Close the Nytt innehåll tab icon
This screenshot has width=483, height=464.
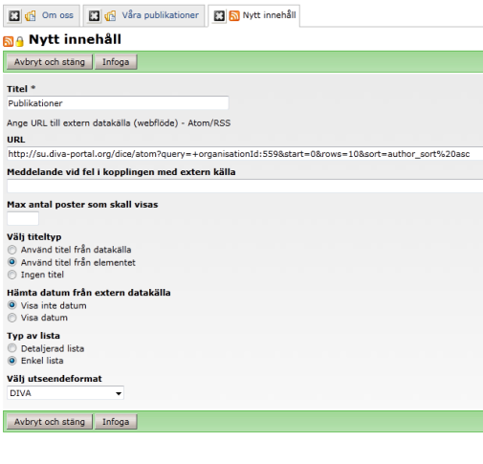(219, 15)
